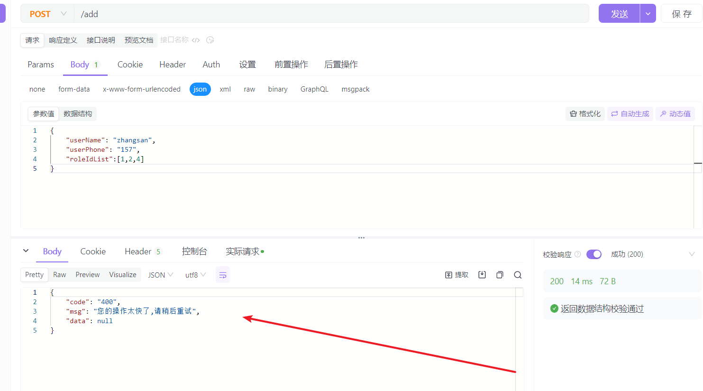The image size is (703, 391).
Task: Switch to the request Body tab
Action: pos(85,65)
